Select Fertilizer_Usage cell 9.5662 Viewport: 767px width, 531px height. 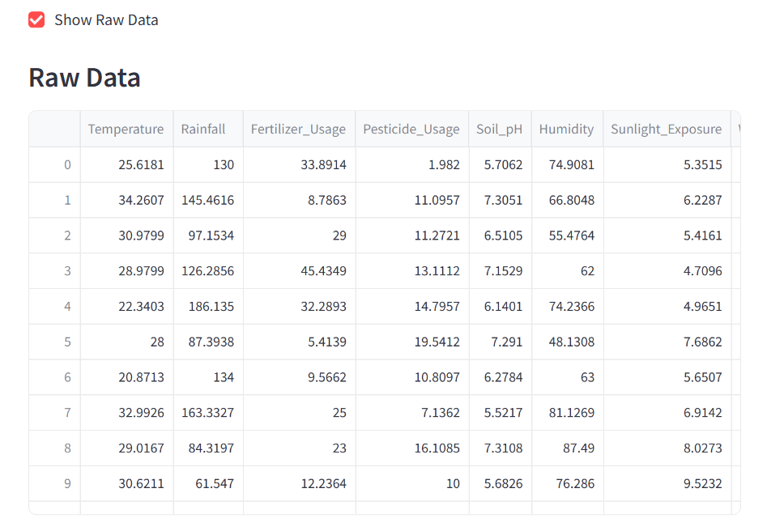tap(300, 377)
